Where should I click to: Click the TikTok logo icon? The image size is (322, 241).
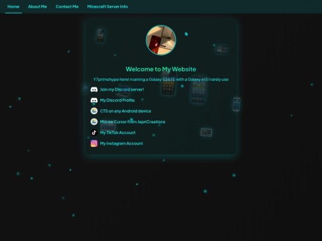(x=94, y=133)
